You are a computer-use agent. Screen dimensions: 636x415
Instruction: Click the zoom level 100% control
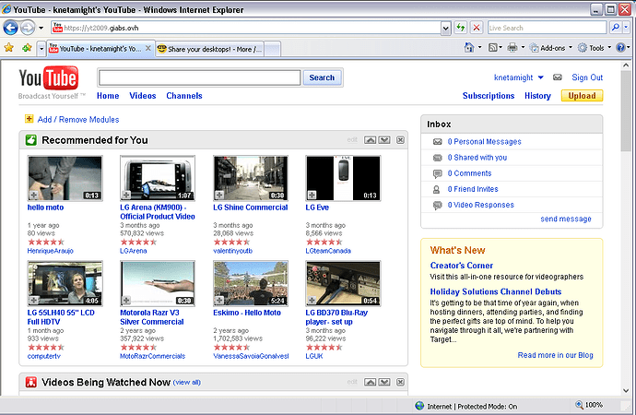click(x=590, y=405)
